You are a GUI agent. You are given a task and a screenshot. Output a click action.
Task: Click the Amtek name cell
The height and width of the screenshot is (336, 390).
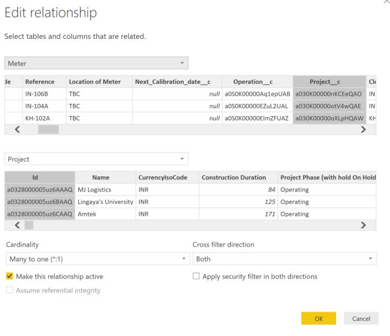[105, 214]
